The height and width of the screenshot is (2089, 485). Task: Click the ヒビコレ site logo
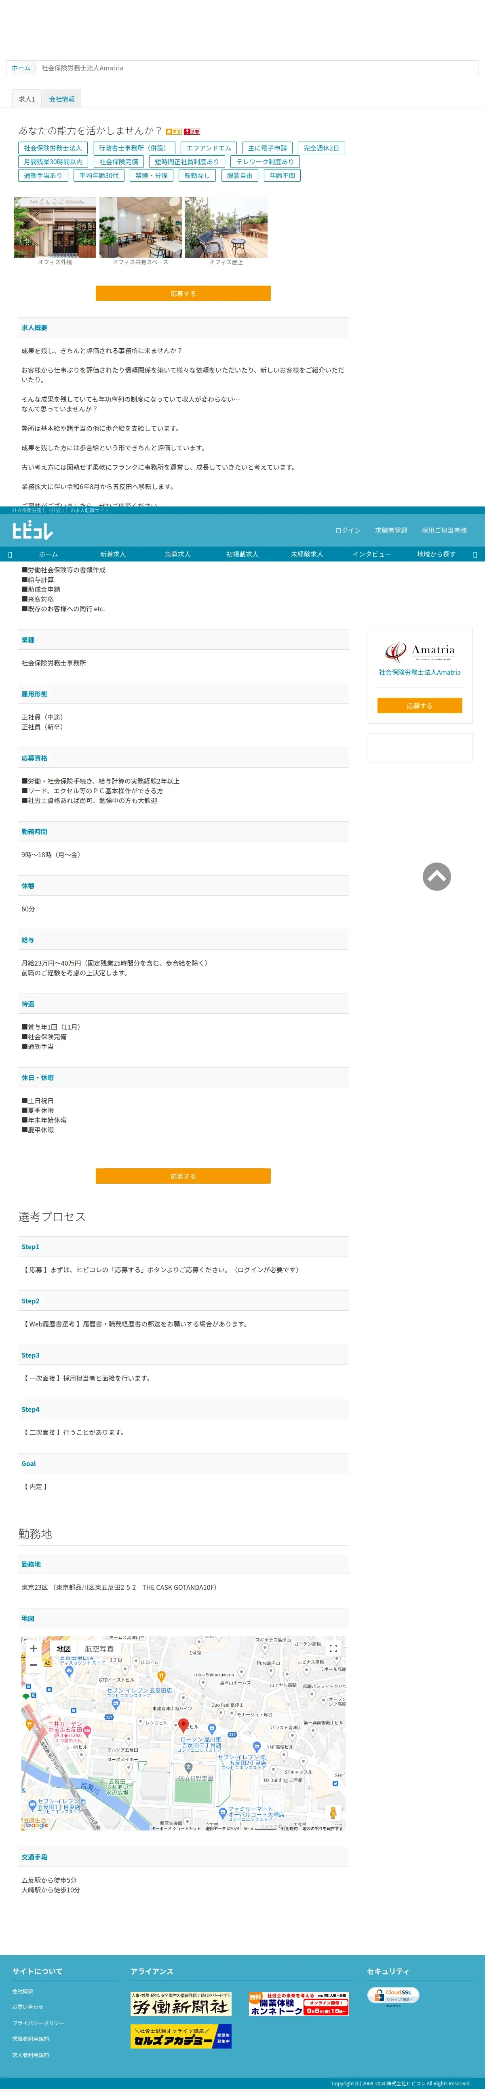point(32,530)
